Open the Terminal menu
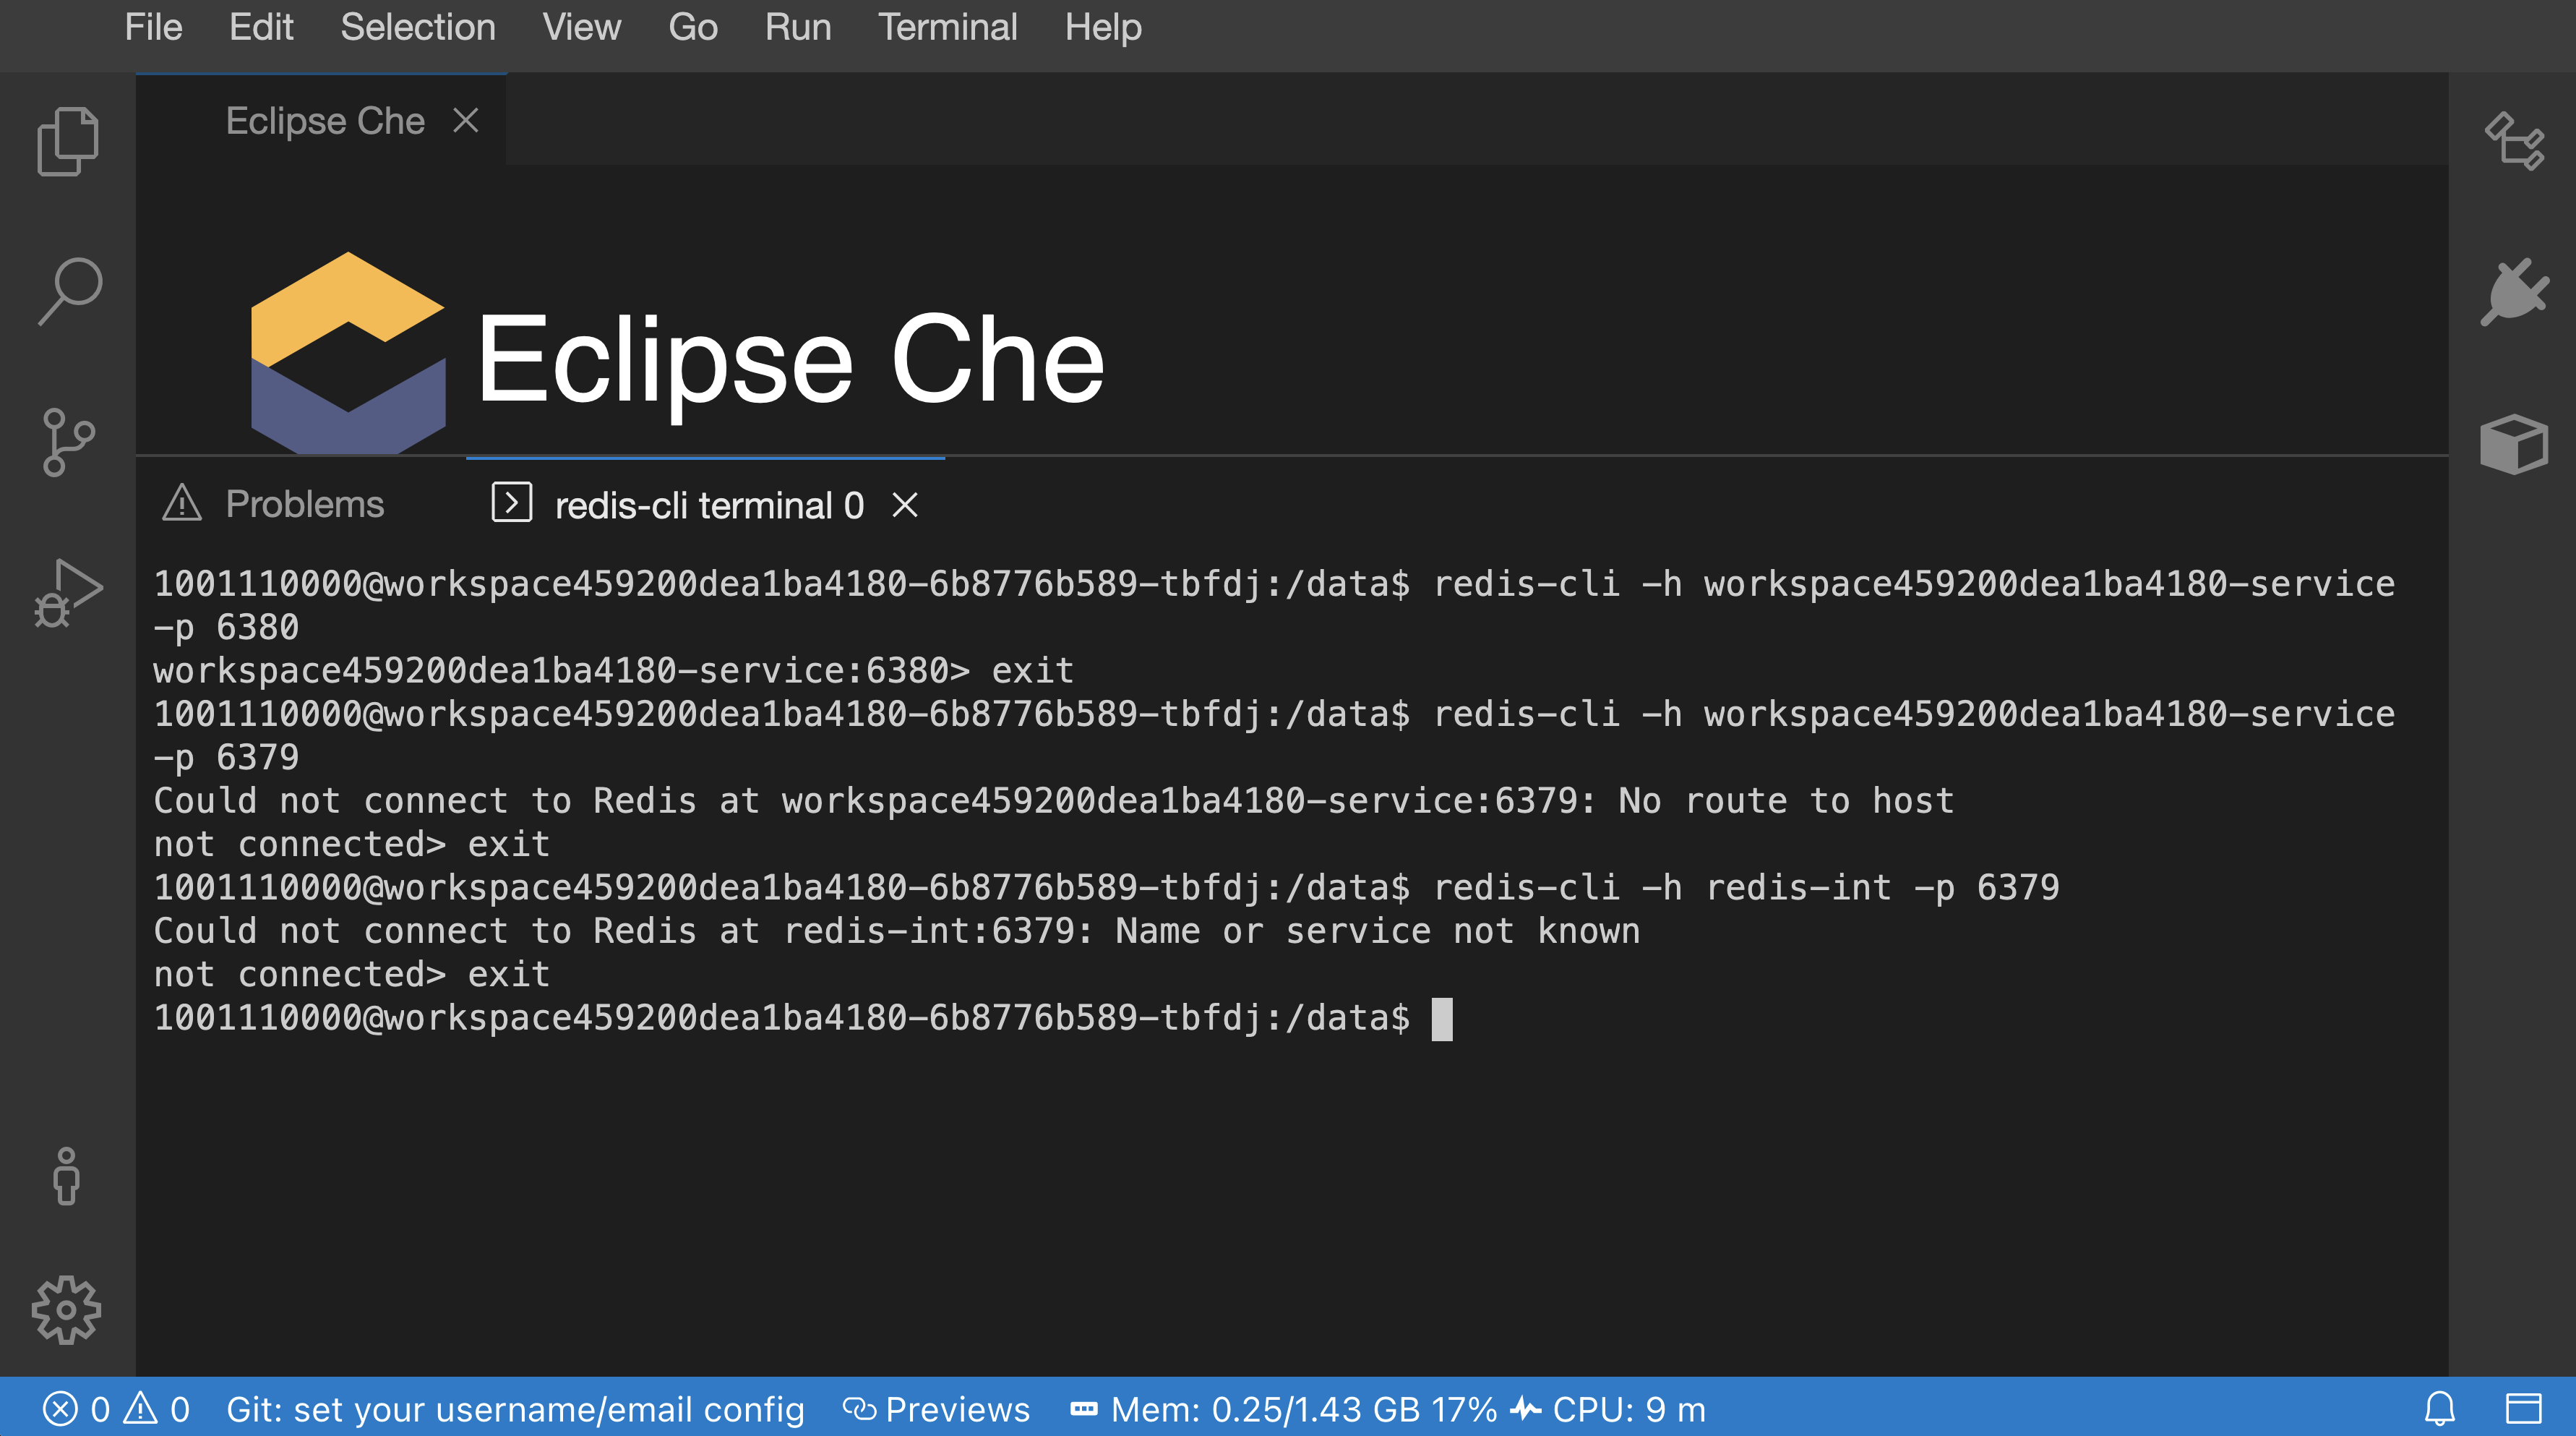The height and width of the screenshot is (1436, 2576). (947, 27)
